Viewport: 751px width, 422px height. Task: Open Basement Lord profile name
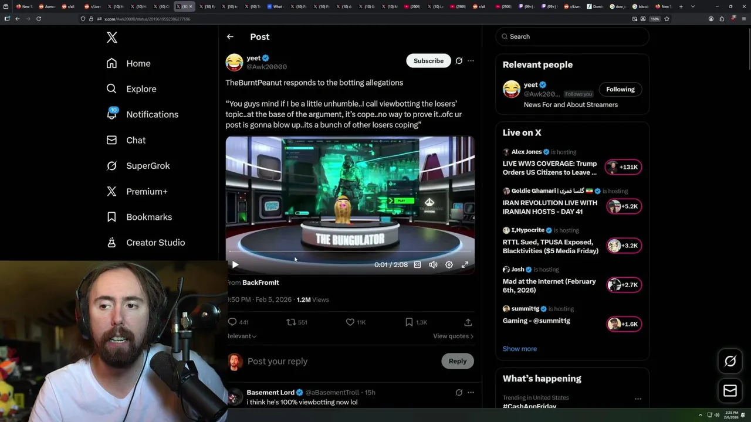point(270,393)
